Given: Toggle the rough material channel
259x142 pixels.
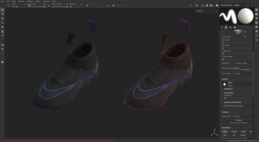Looking at the screenshot, I should coord(243,131).
